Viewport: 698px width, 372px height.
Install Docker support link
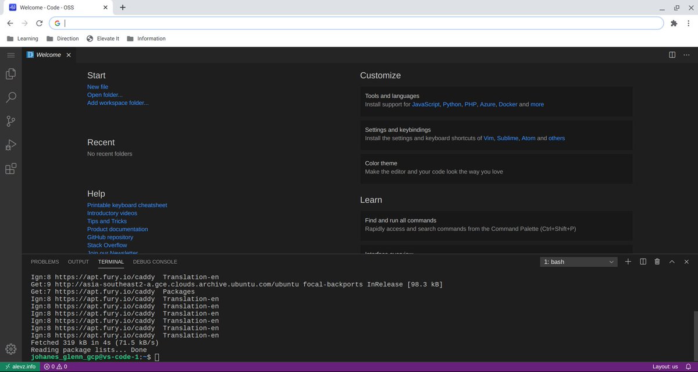(x=508, y=104)
